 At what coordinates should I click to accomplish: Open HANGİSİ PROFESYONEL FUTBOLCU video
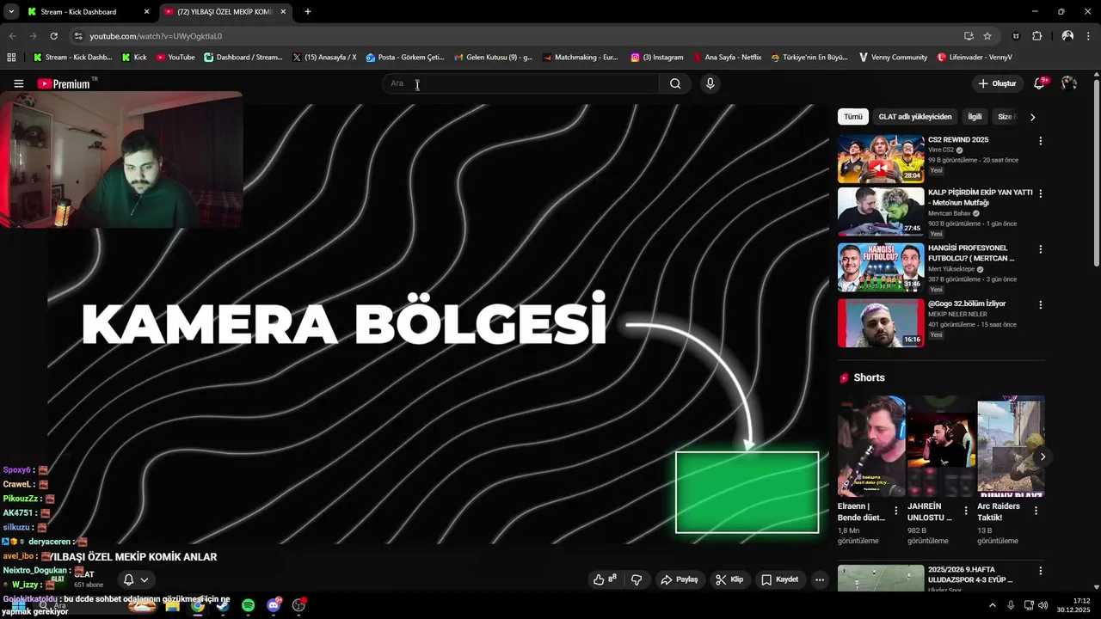pyautogui.click(x=881, y=267)
